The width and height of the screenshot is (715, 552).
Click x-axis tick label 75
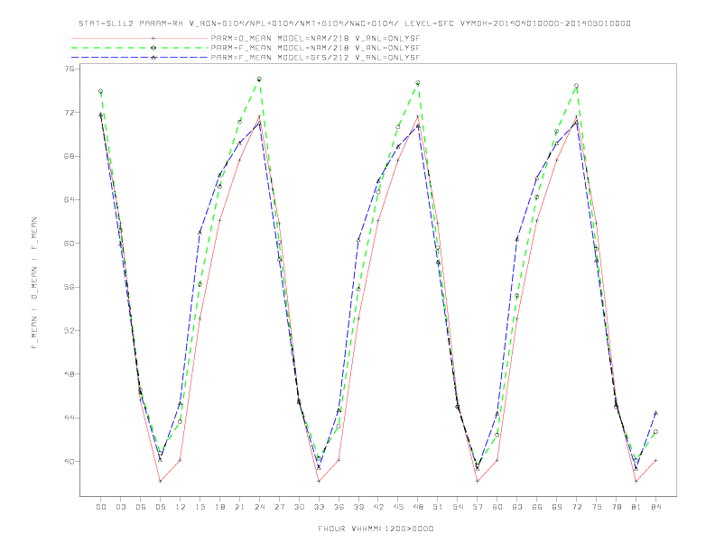pyautogui.click(x=597, y=507)
